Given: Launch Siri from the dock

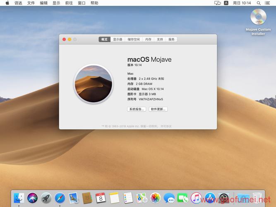Looking at the screenshot, I should pos(32,198).
